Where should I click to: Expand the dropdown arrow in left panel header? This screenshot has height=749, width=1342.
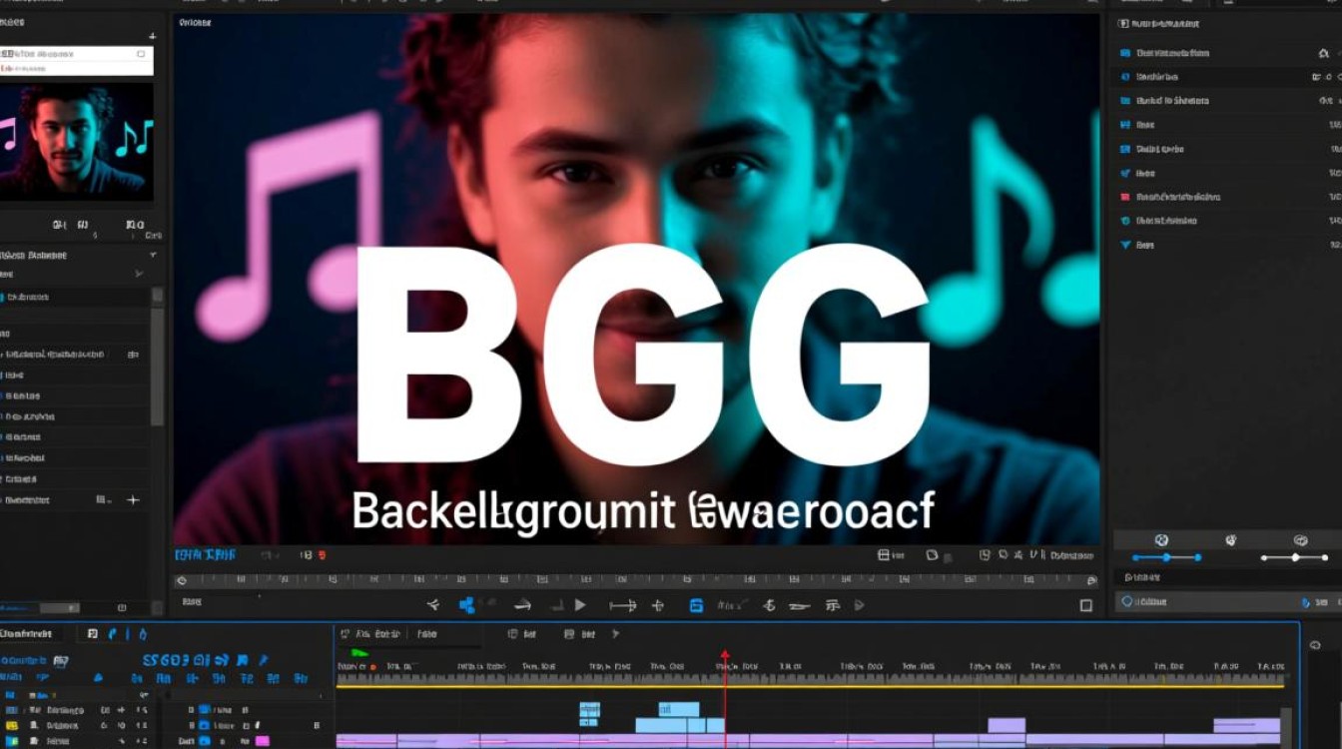point(153,256)
